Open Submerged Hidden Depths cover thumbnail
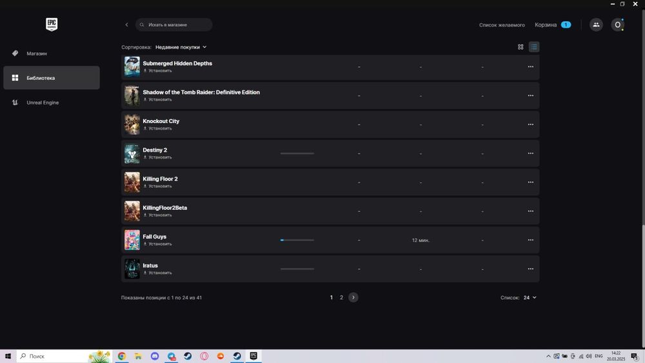The height and width of the screenshot is (363, 645). click(x=132, y=66)
